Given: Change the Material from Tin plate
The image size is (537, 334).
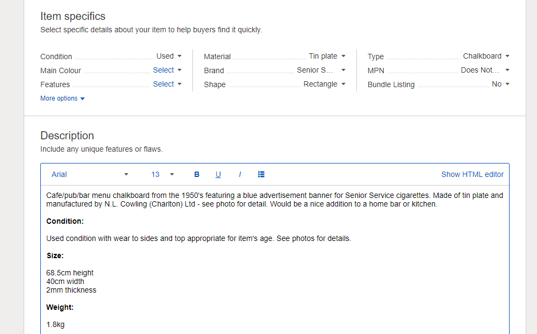Looking at the screenshot, I should click(327, 56).
